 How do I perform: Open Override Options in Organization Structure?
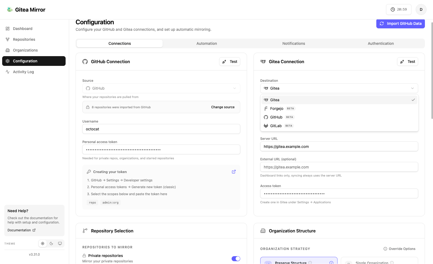[400, 249]
